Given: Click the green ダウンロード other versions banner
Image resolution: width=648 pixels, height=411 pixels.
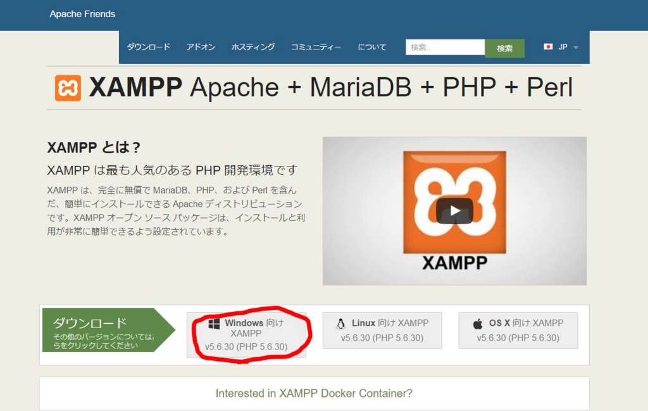Looking at the screenshot, I should coord(109,330).
